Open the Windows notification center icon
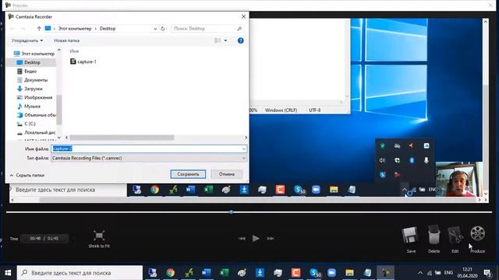 (x=487, y=273)
